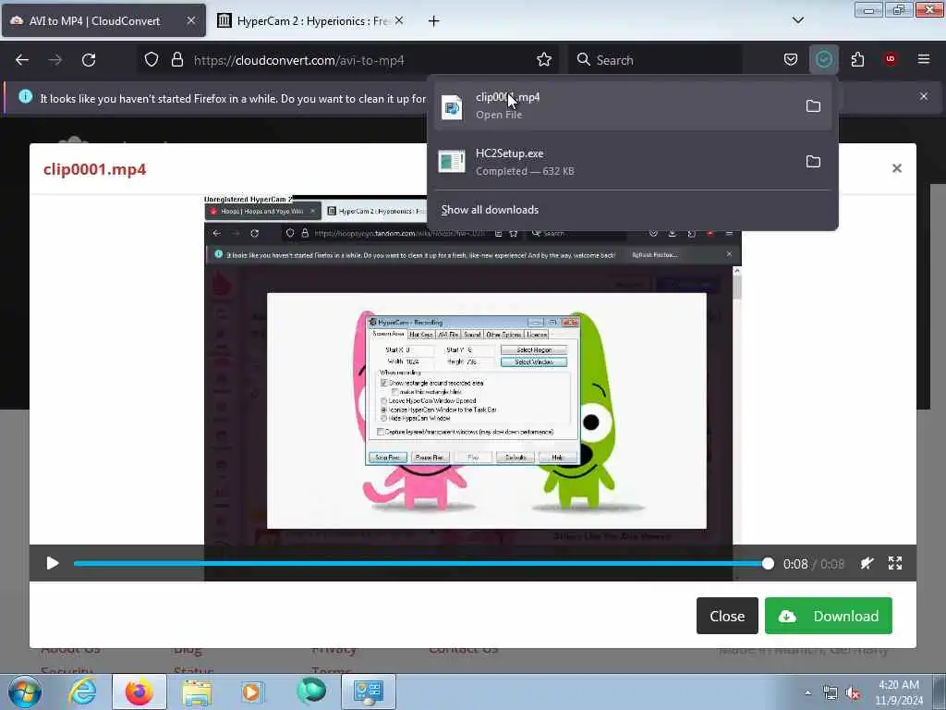The width and height of the screenshot is (946, 710).
Task: Click the notification info icon
Action: (x=25, y=96)
